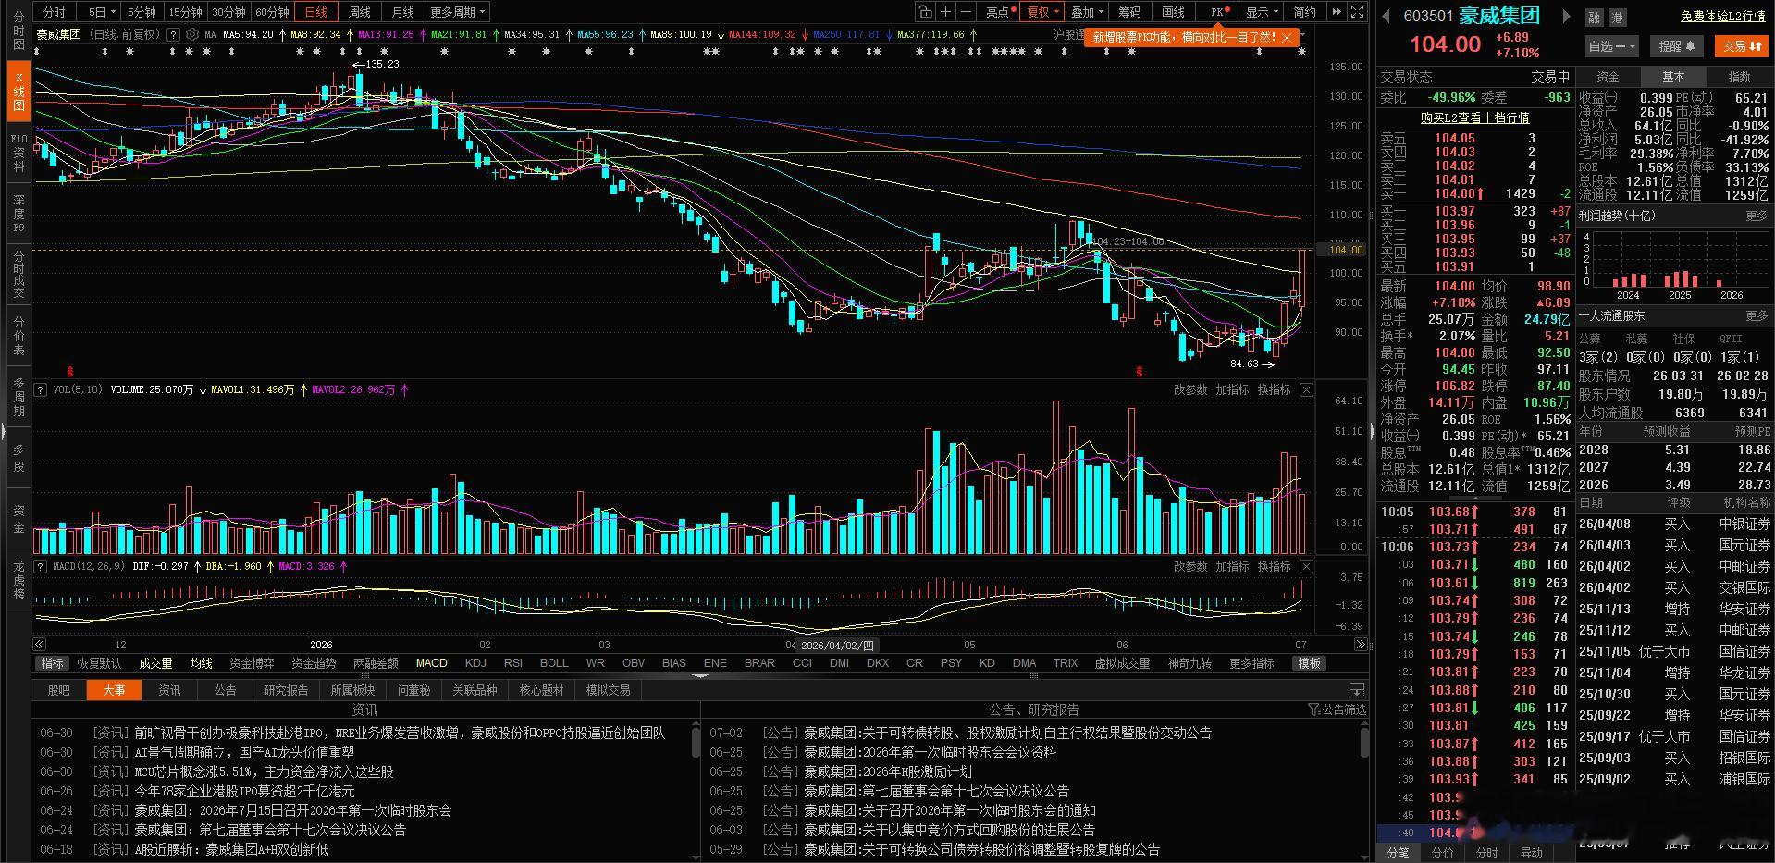Click the help question icon beside 豪威集团

[x=173, y=34]
